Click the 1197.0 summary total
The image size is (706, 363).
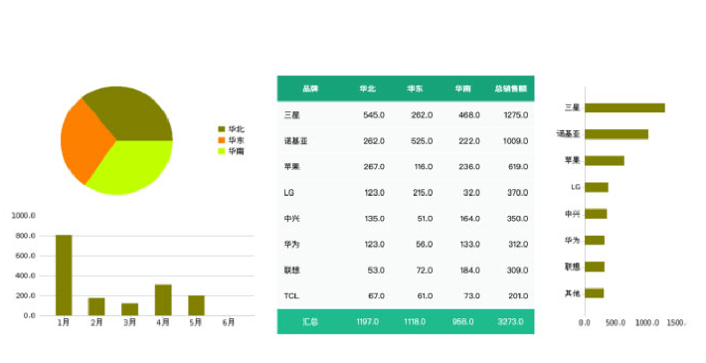coord(367,321)
